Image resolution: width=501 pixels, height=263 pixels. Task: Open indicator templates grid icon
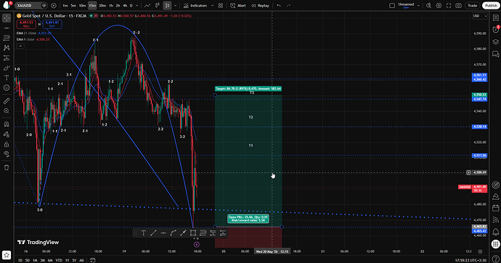tap(221, 5)
